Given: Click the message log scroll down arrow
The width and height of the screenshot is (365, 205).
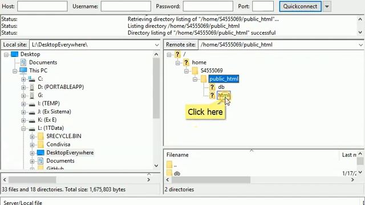Looking at the screenshot, I should (360, 32).
